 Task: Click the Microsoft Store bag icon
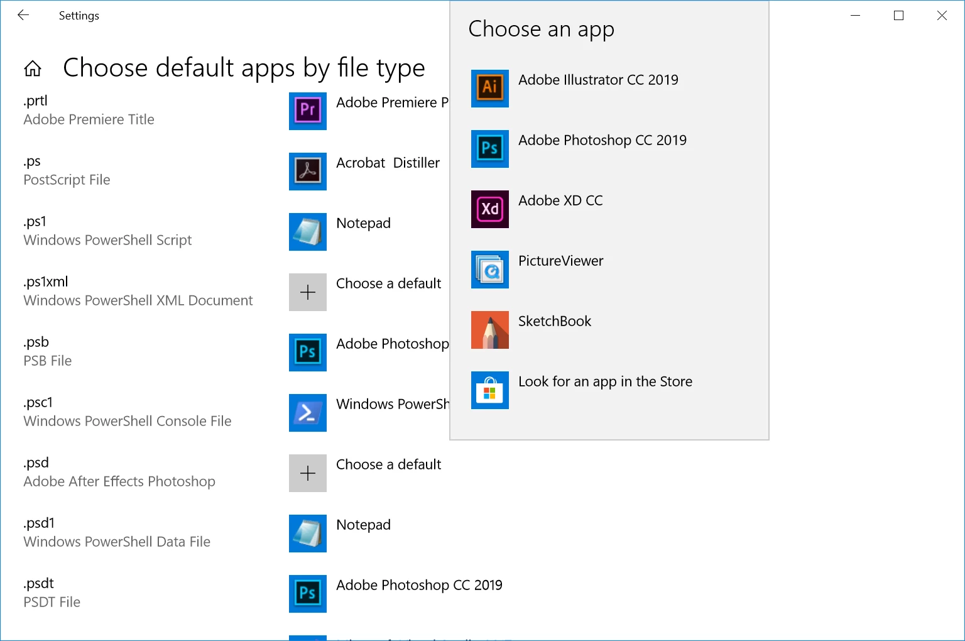click(490, 390)
